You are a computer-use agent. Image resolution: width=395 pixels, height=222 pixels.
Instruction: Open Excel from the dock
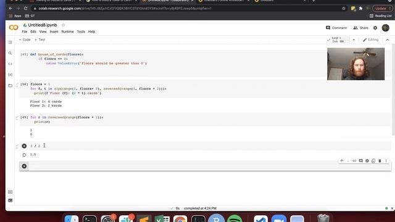tap(162, 219)
